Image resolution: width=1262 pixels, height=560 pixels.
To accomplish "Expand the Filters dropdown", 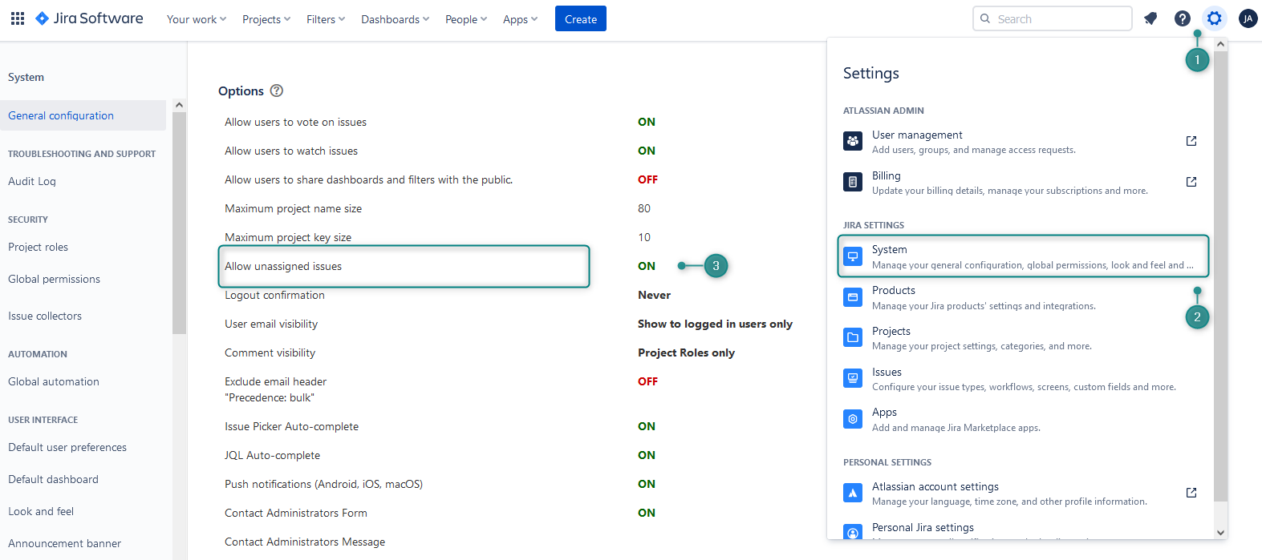I will click(x=326, y=19).
